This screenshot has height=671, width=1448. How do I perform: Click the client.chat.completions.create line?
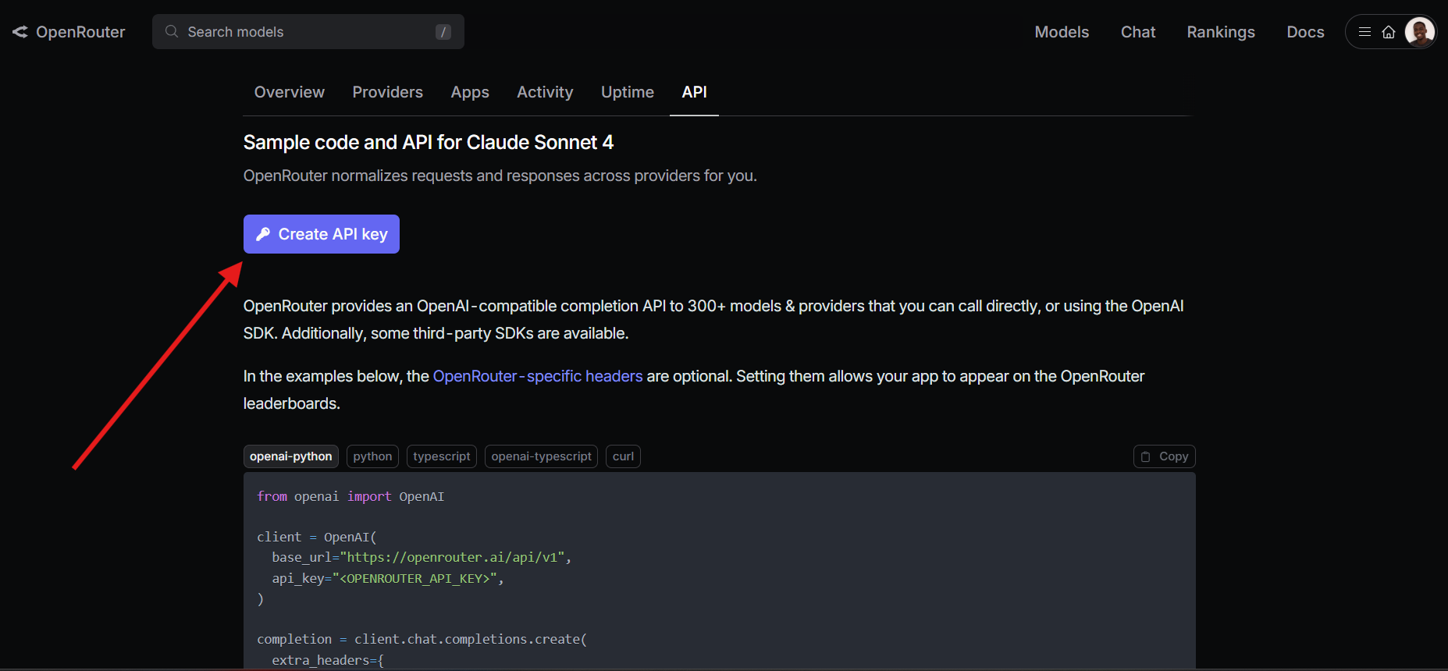point(422,639)
